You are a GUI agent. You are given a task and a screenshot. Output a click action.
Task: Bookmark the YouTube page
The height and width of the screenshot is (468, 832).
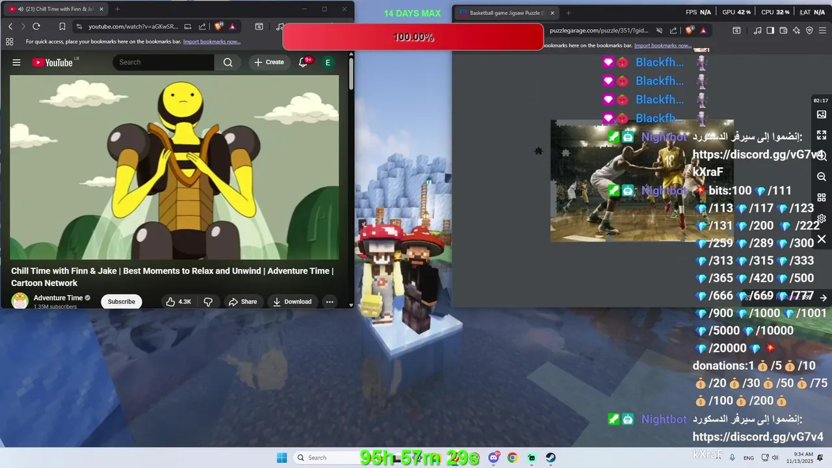click(x=62, y=27)
